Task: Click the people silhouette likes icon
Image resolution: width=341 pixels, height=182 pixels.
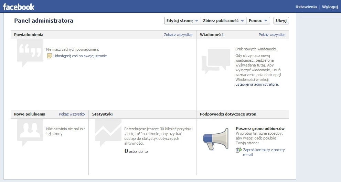Action: [30, 132]
